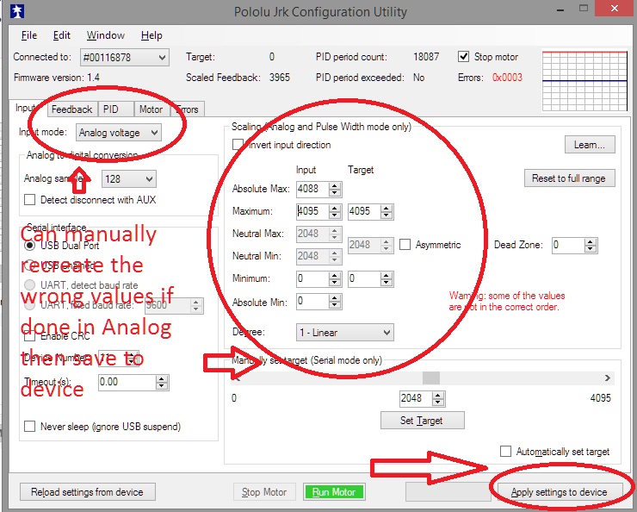The width and height of the screenshot is (637, 512).
Task: Toggle the Enable CRC checkbox
Action: (x=29, y=336)
